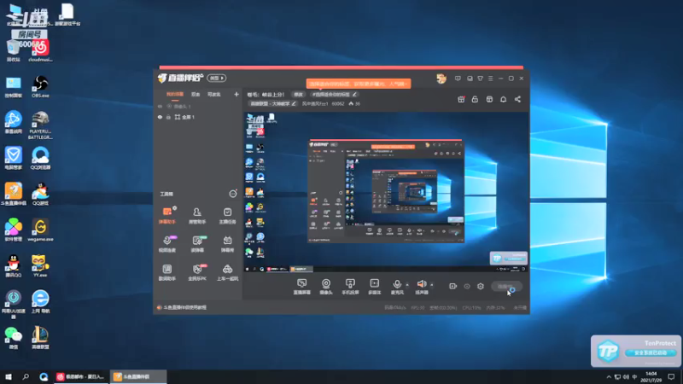
Task: Open OBS.exe desktop shortcut
Action: click(x=40, y=86)
